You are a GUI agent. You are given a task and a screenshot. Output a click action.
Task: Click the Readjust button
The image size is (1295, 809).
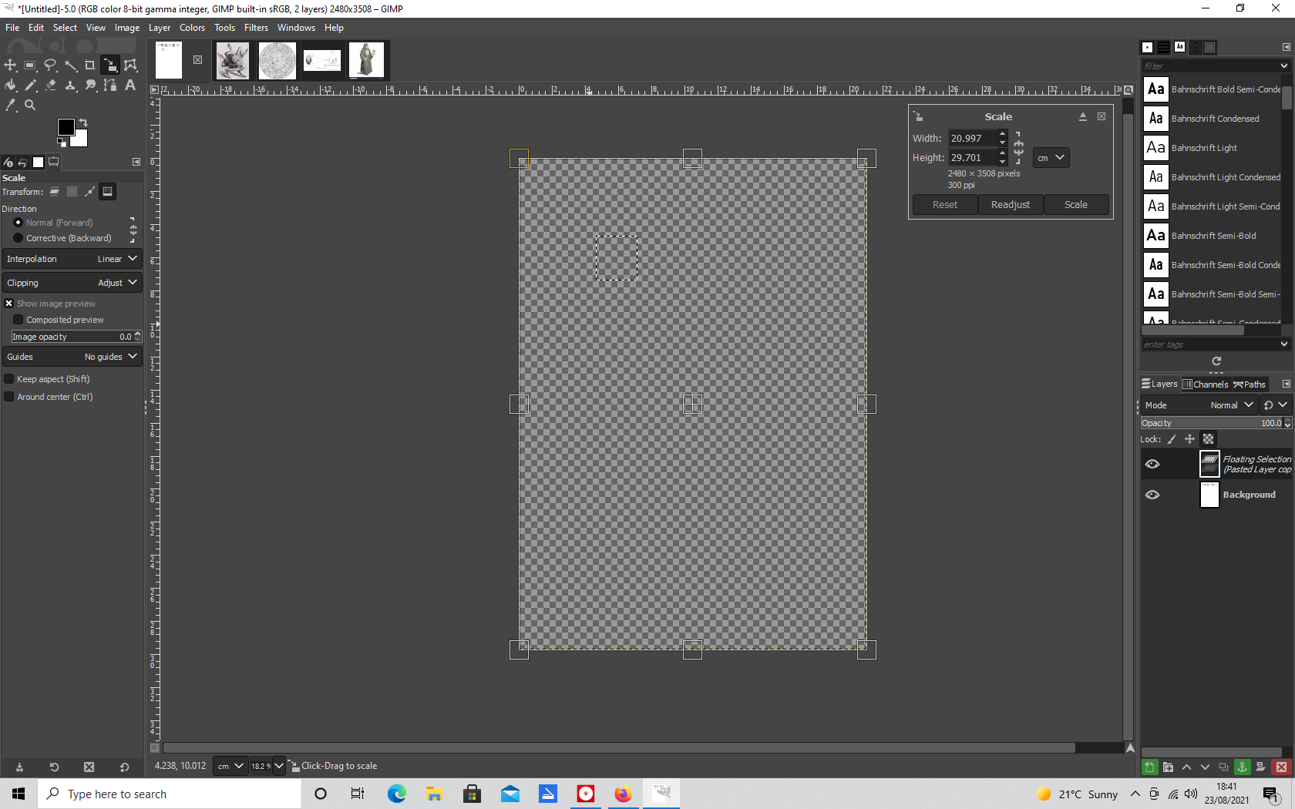(1011, 205)
